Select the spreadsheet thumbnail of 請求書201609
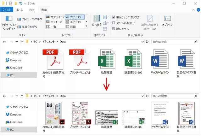The height and width of the screenshot is (136, 201). pyautogui.click(x=133, y=117)
